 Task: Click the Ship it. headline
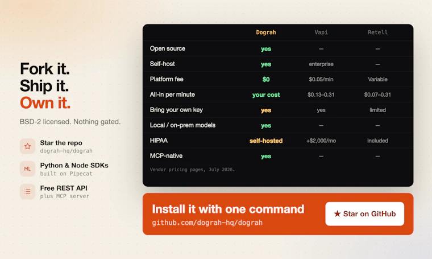[44, 85]
